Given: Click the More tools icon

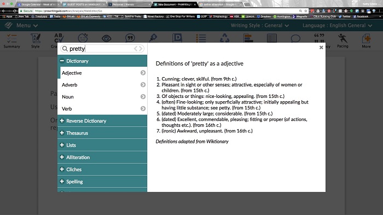Looking at the screenshot, I should pos(366,41).
